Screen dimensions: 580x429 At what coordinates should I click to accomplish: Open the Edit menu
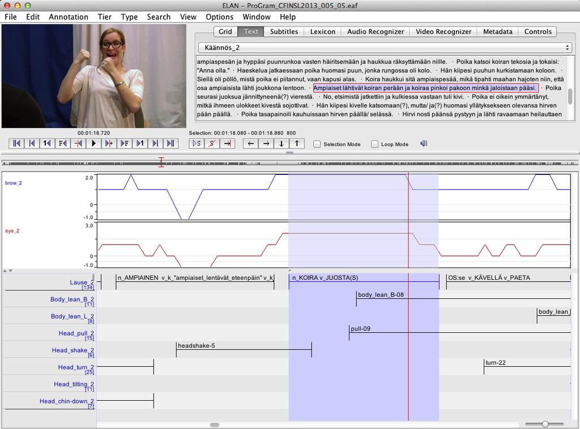pyautogui.click(x=32, y=16)
